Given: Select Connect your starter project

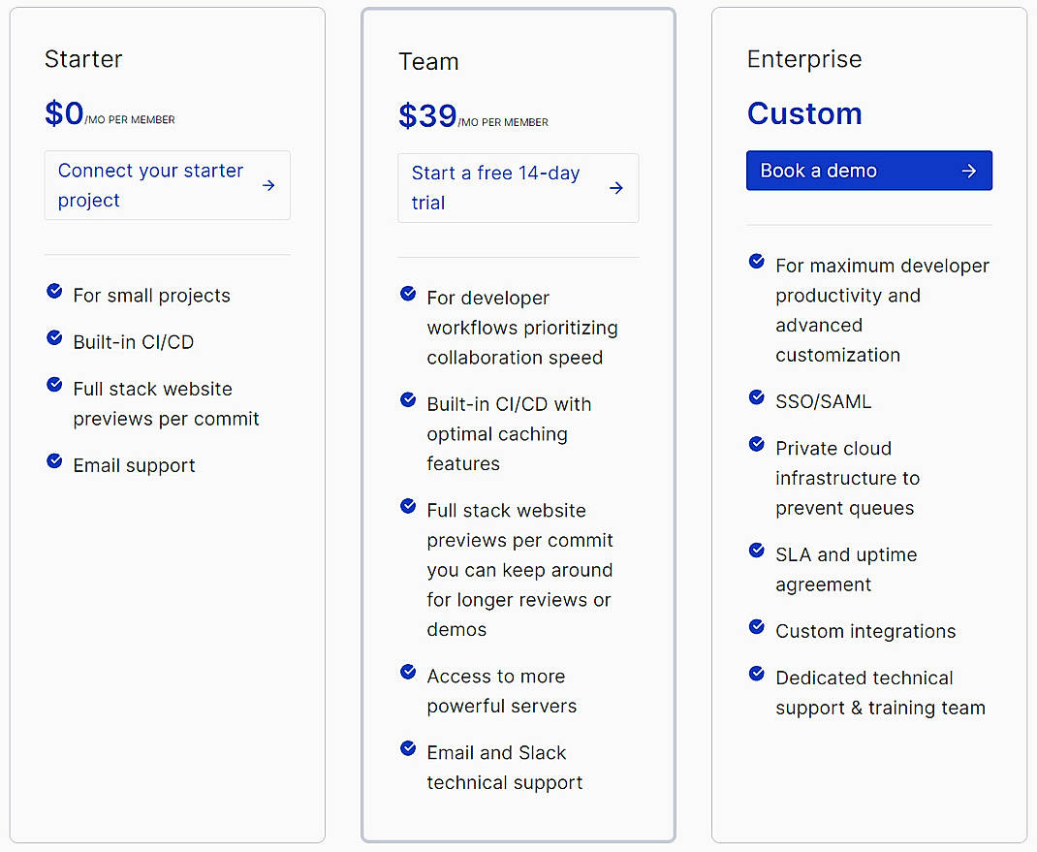Looking at the screenshot, I should click(x=150, y=184).
